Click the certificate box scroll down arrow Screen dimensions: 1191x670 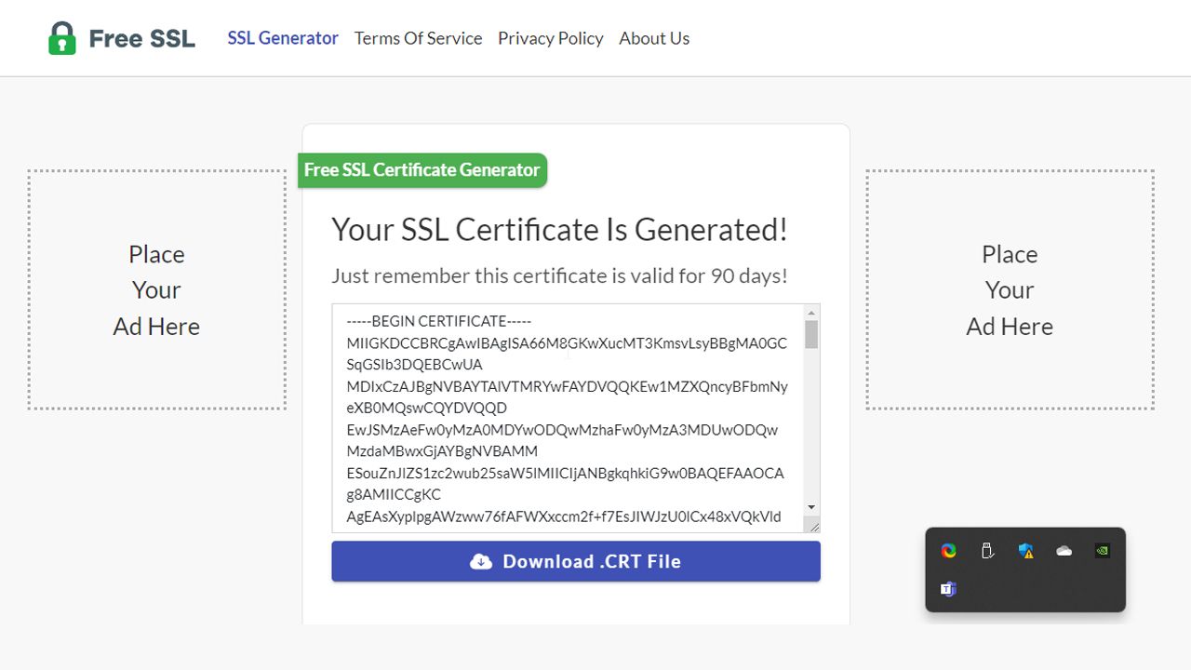[811, 508]
